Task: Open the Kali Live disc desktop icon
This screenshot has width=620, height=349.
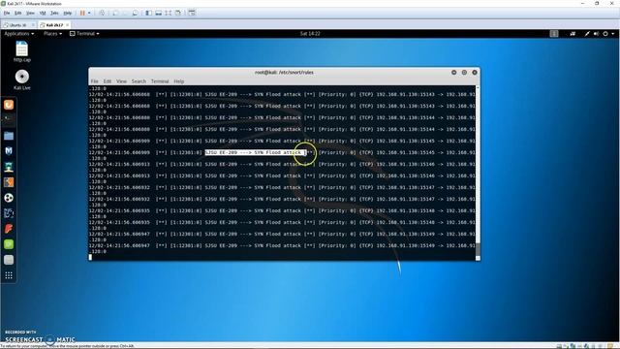Action: coord(21,79)
